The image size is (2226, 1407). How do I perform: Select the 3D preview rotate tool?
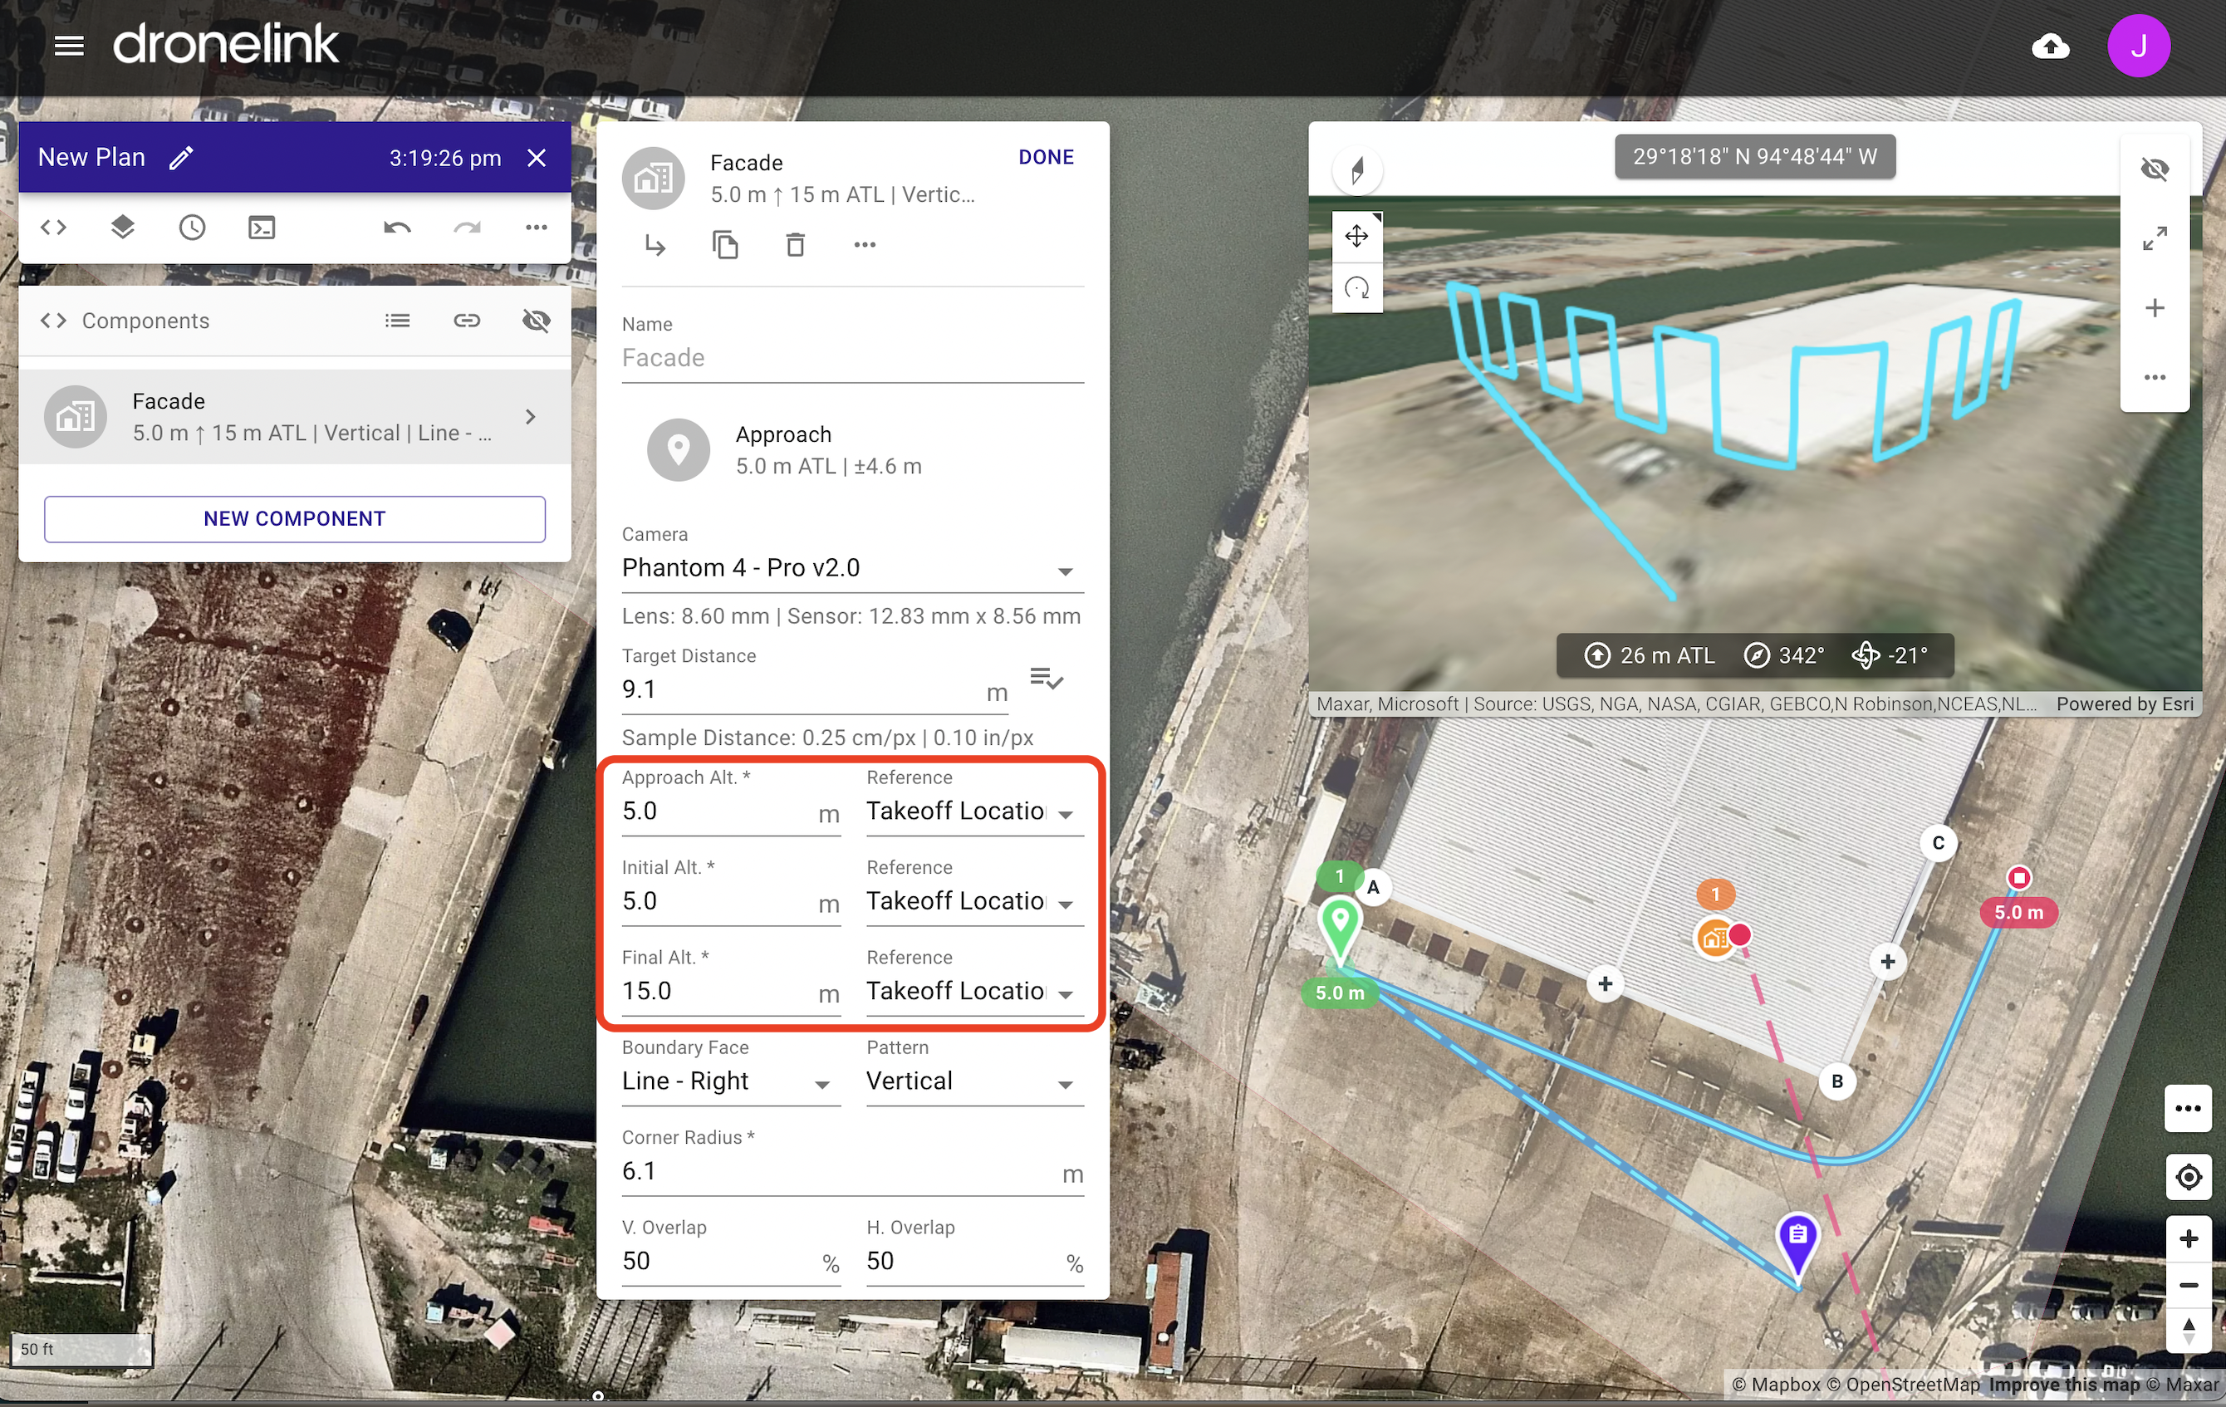pos(1357,288)
